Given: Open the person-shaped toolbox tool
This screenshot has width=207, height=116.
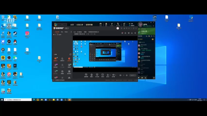Looking at the screenshot, I should 62,59.
